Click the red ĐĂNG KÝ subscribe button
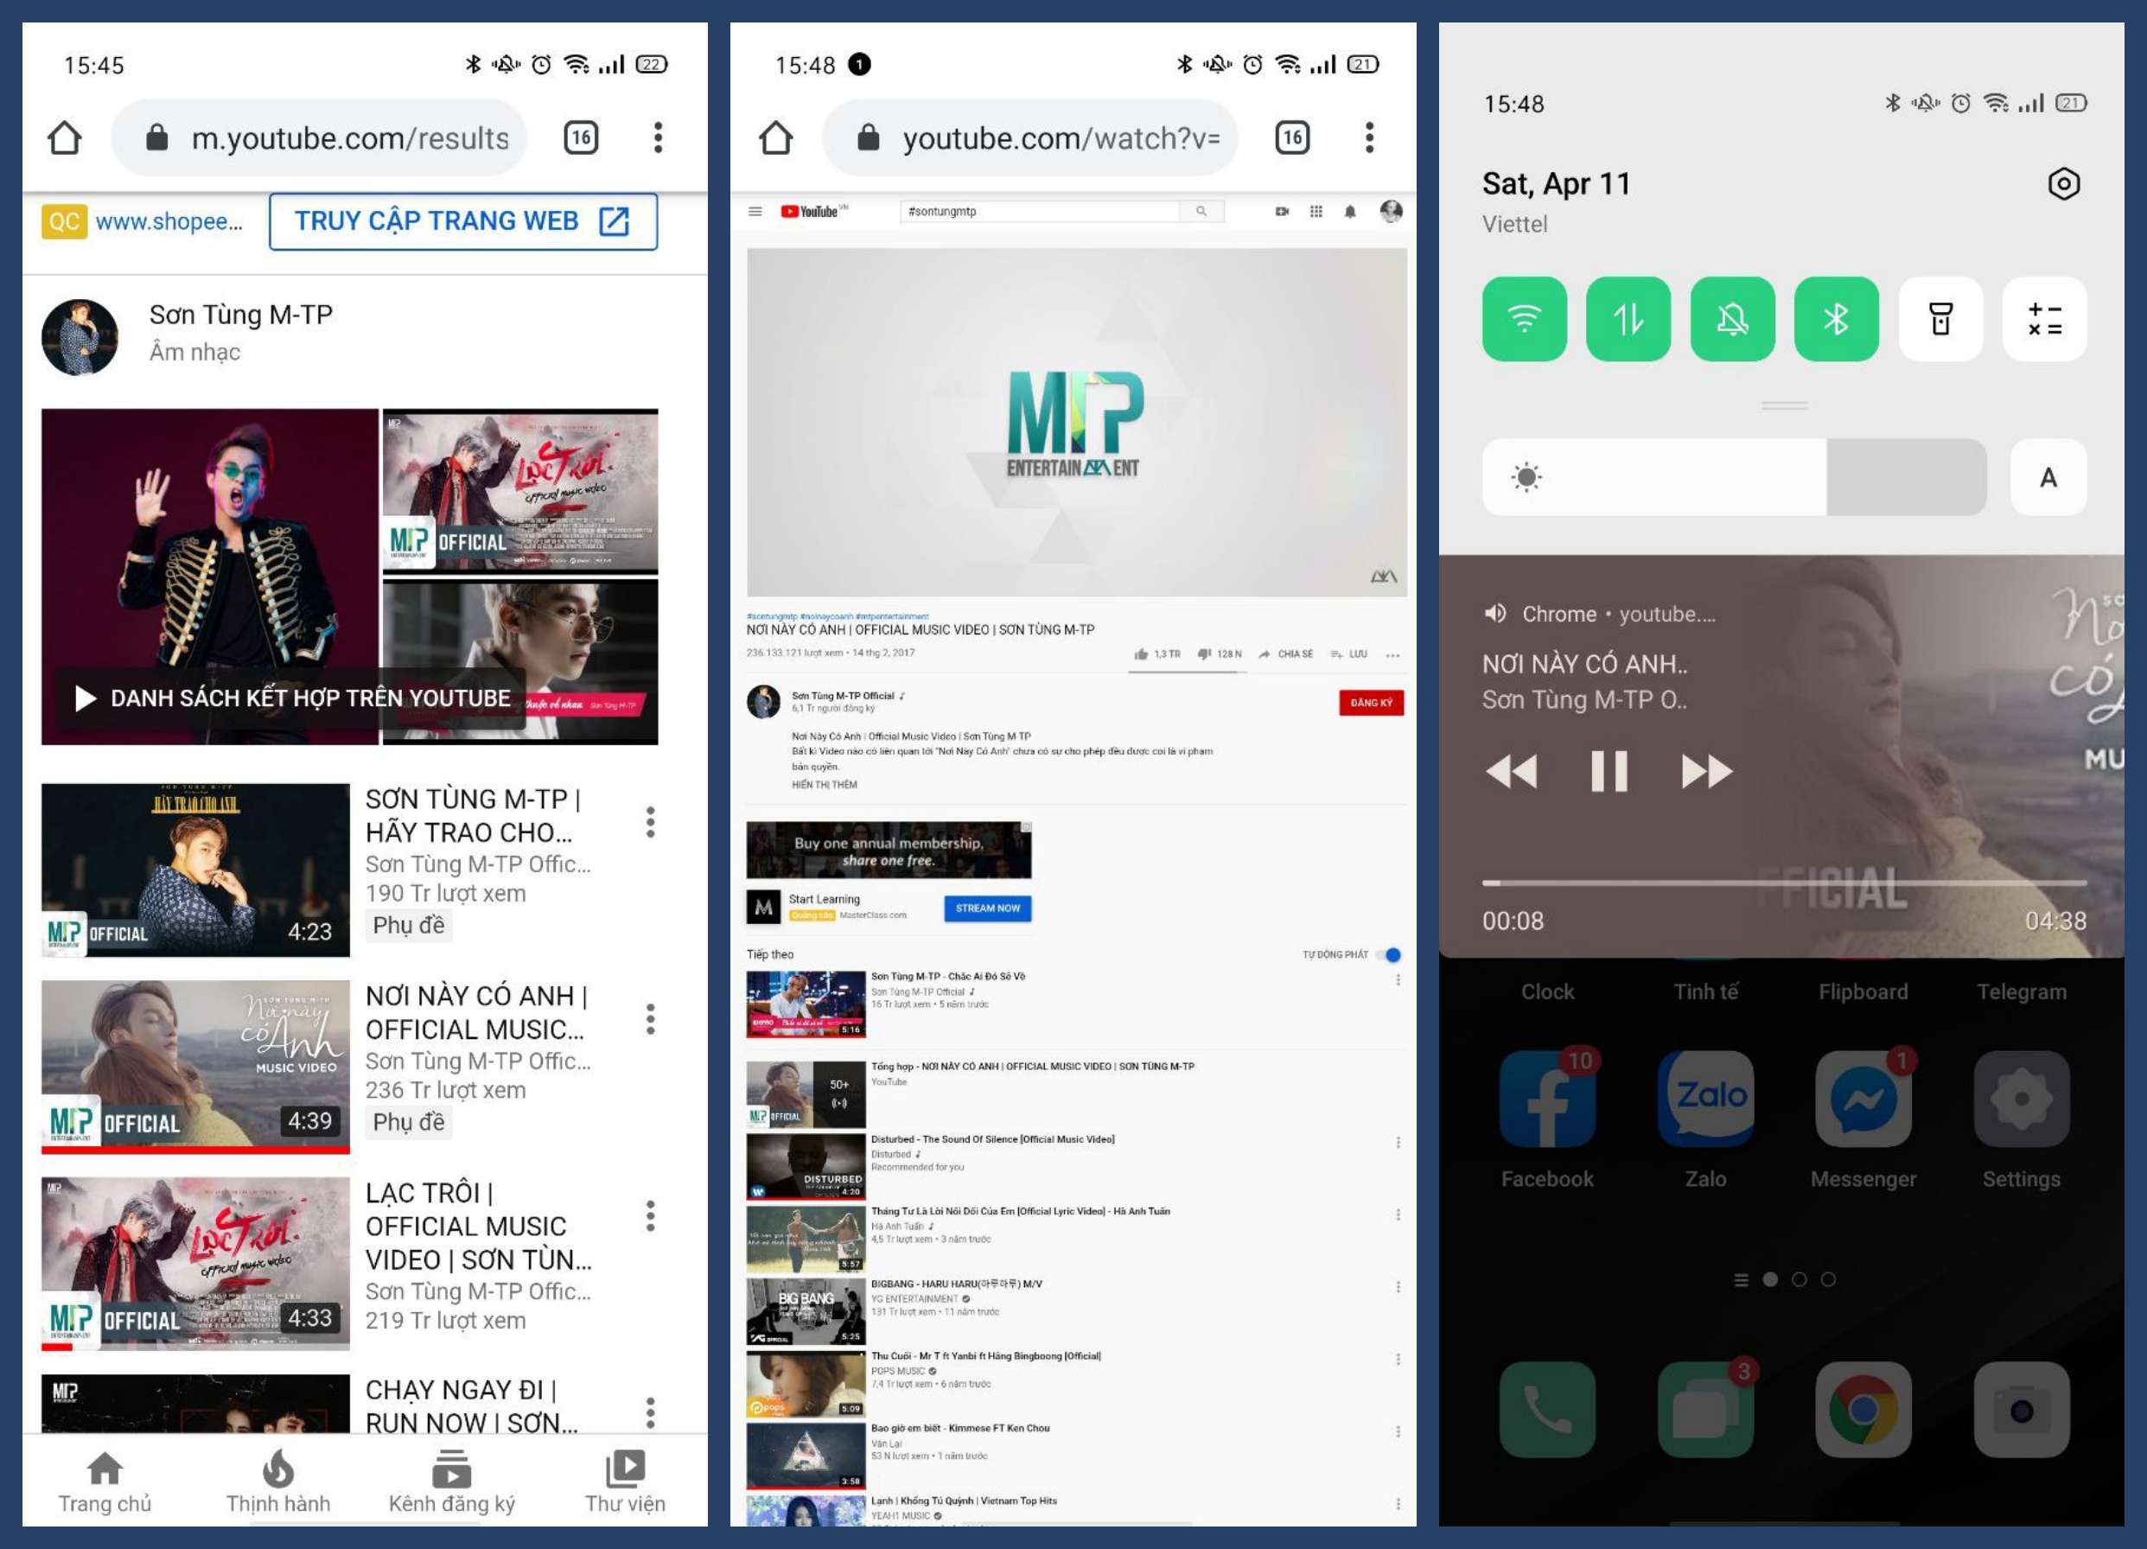This screenshot has height=1549, width=2147. [x=1371, y=703]
